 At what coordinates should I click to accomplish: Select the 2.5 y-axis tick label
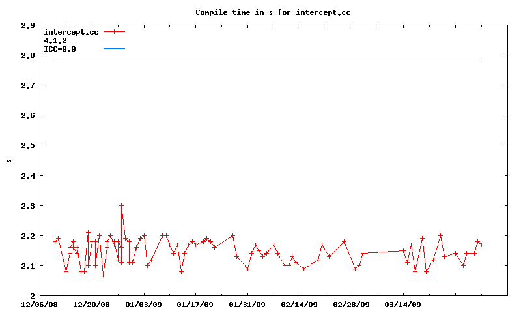[28, 145]
